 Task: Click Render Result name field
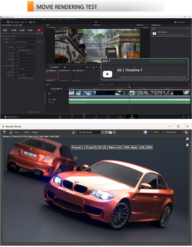[x=89, y=132]
